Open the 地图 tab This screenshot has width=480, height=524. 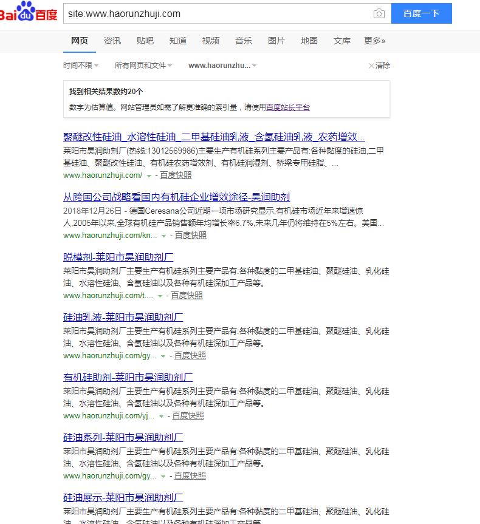pyautogui.click(x=309, y=41)
